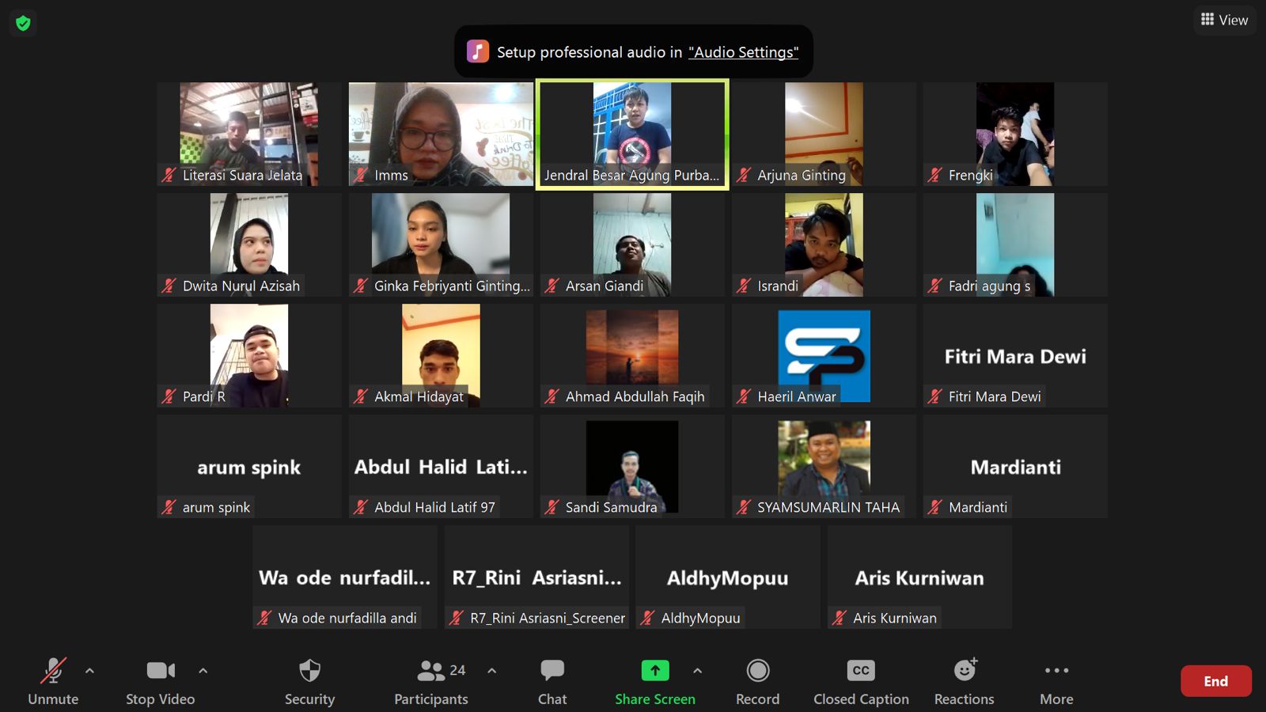
Task: Open Reactions smiley menu
Action: click(x=965, y=680)
